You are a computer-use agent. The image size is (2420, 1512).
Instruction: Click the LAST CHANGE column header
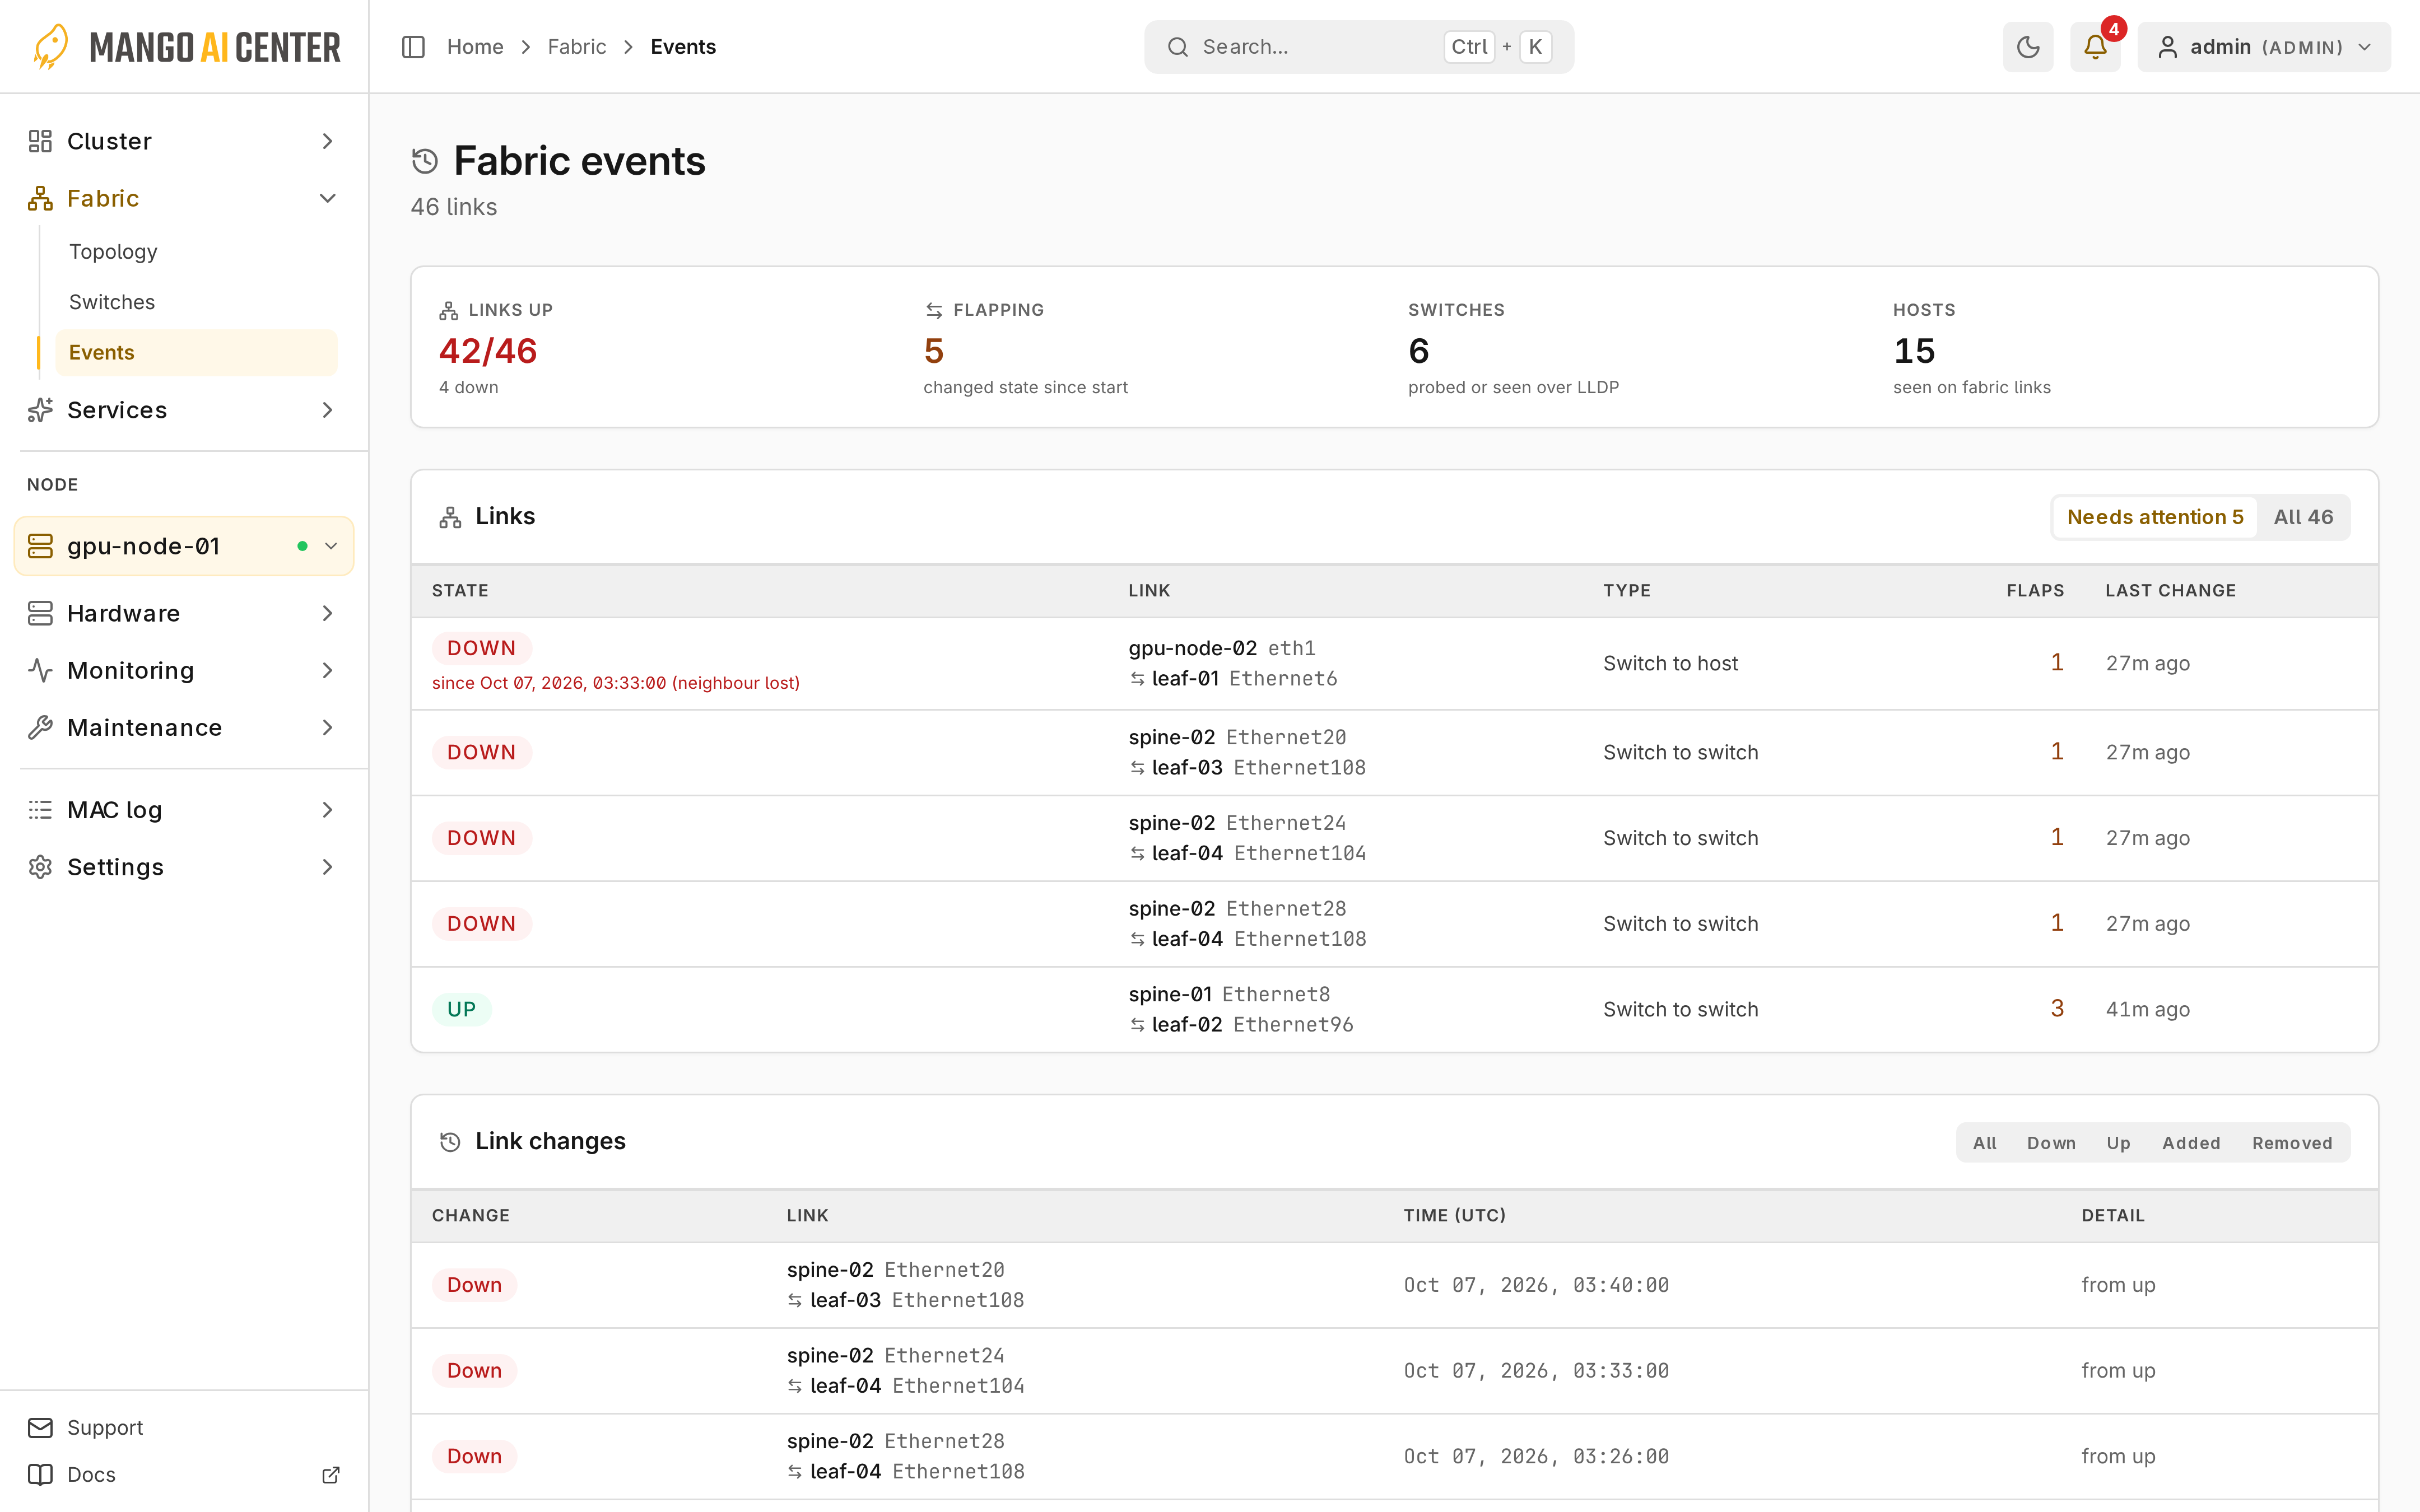coord(2170,590)
